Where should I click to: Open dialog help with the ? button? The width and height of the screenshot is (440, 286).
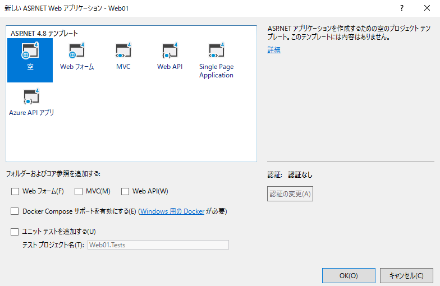click(402, 8)
